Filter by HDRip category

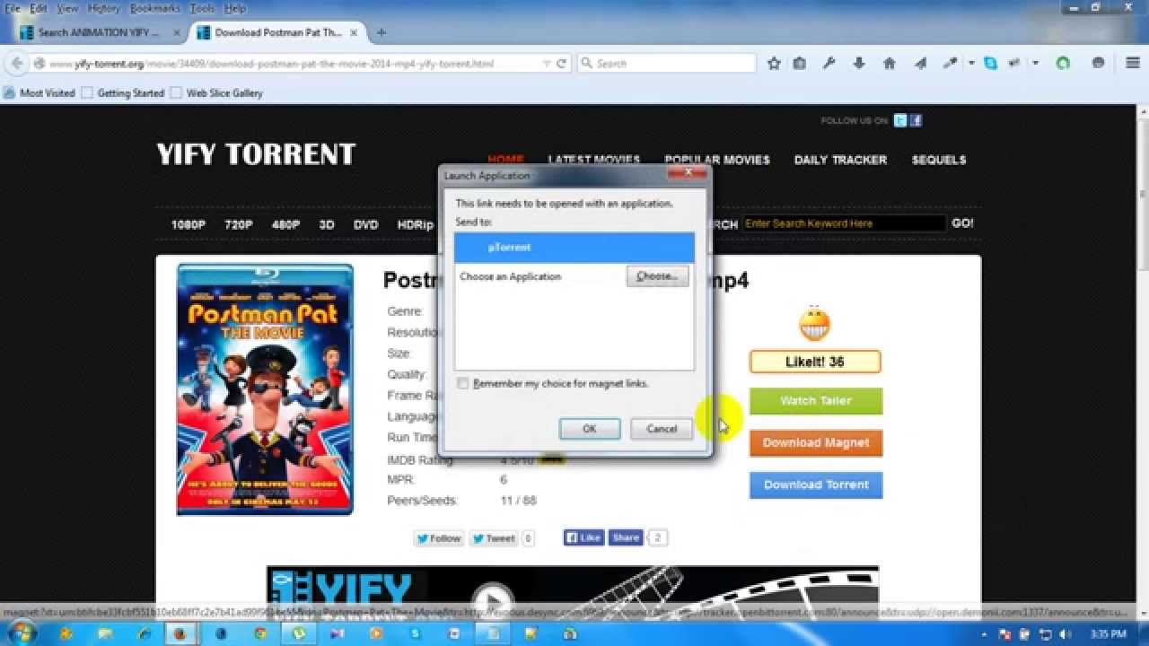pos(416,225)
